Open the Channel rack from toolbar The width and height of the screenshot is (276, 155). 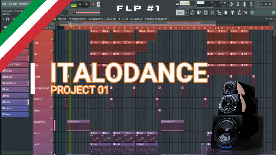tap(206, 12)
